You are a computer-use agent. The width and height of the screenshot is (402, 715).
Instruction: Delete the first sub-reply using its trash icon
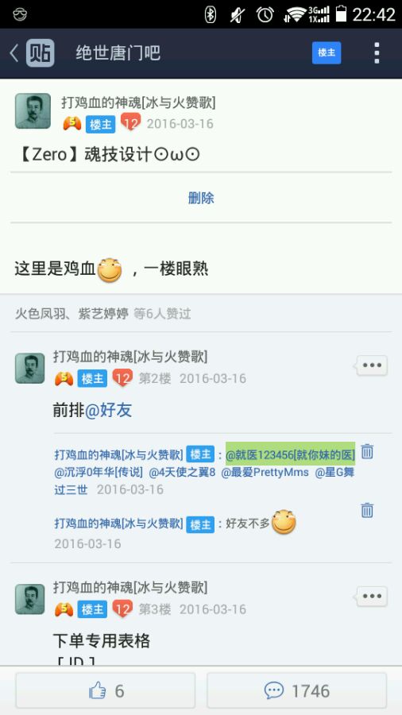pos(367,451)
